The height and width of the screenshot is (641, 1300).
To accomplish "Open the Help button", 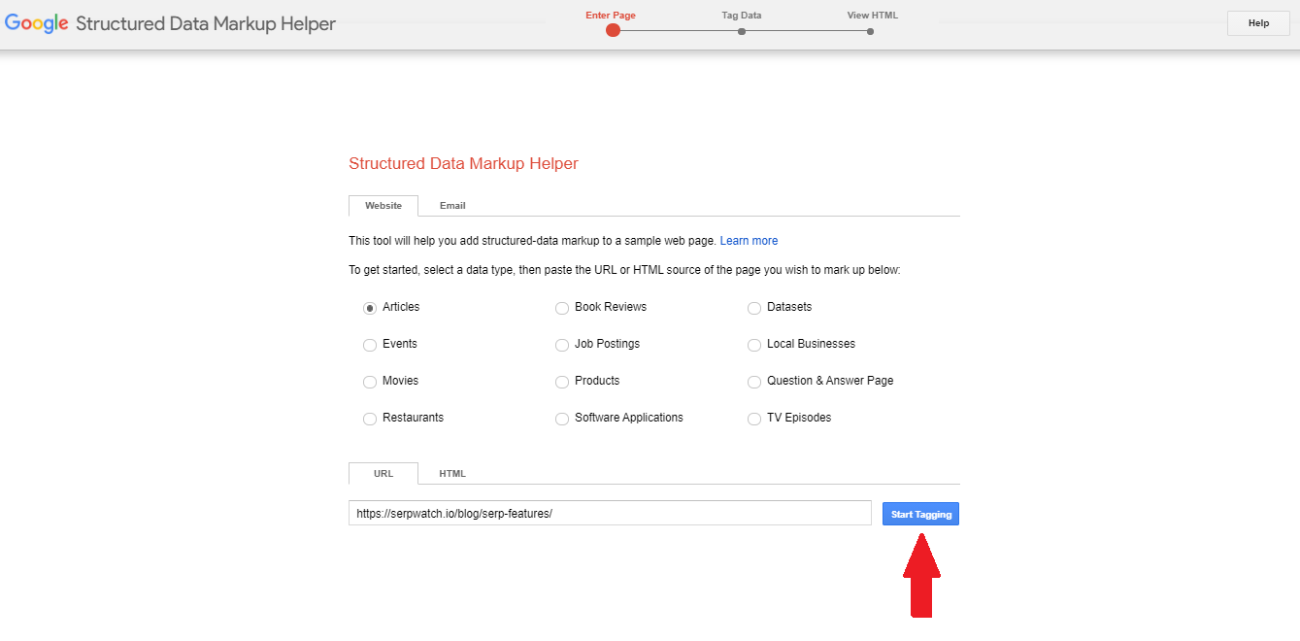I will coord(1258,23).
